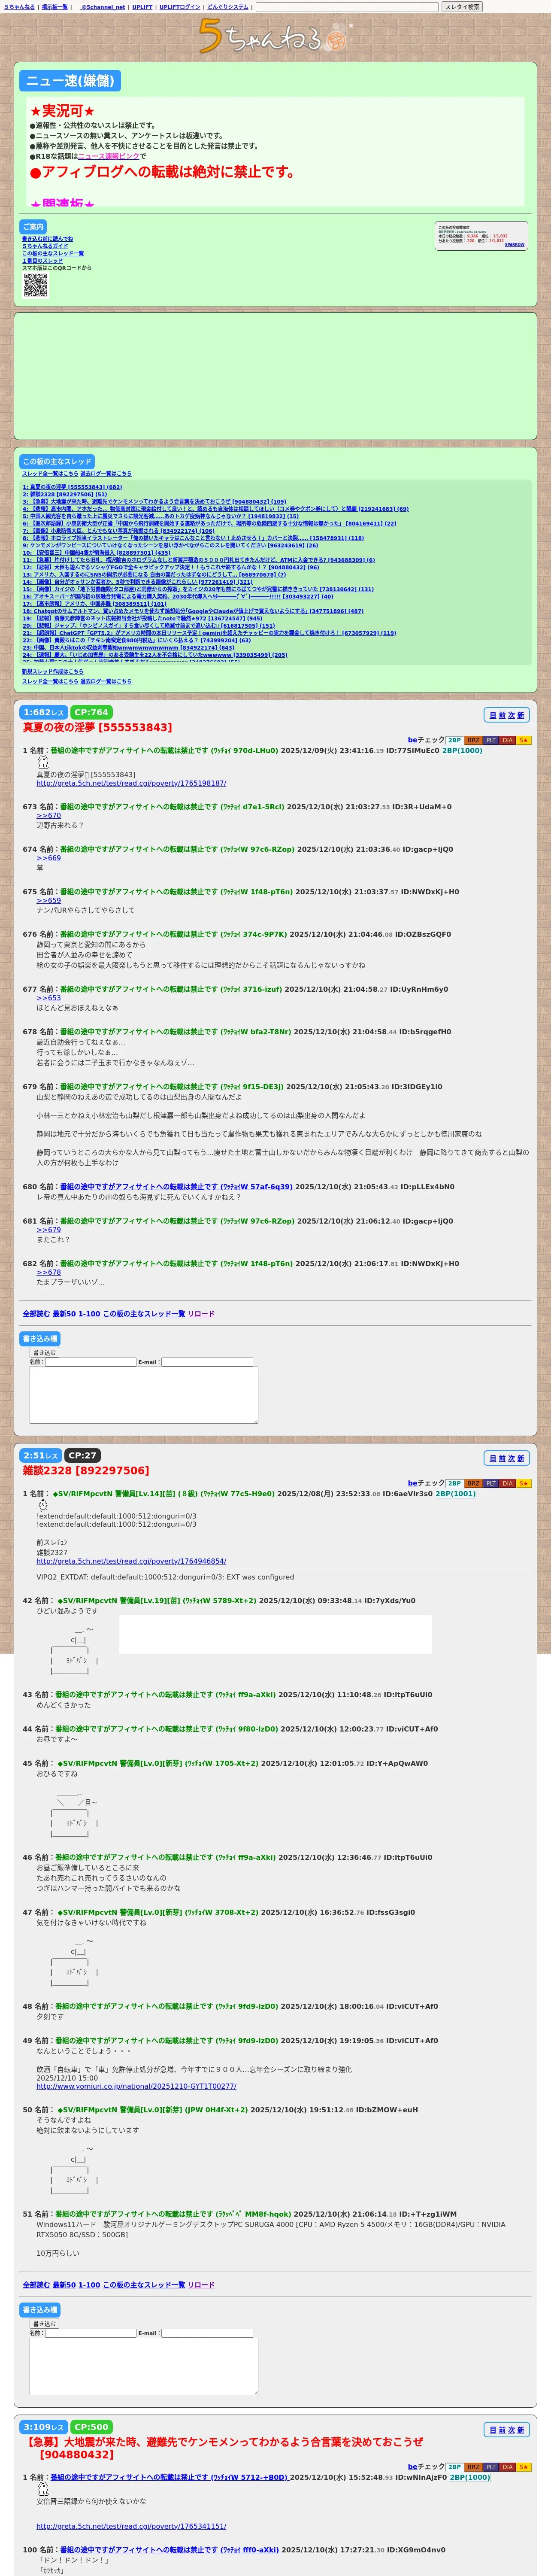
Task: Open 書き込む前に読んでね link
Action: tap(48, 239)
